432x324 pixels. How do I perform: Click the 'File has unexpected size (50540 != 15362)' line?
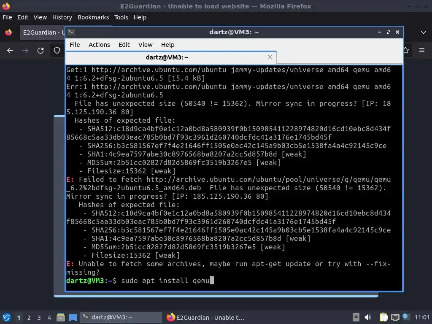tap(228, 108)
